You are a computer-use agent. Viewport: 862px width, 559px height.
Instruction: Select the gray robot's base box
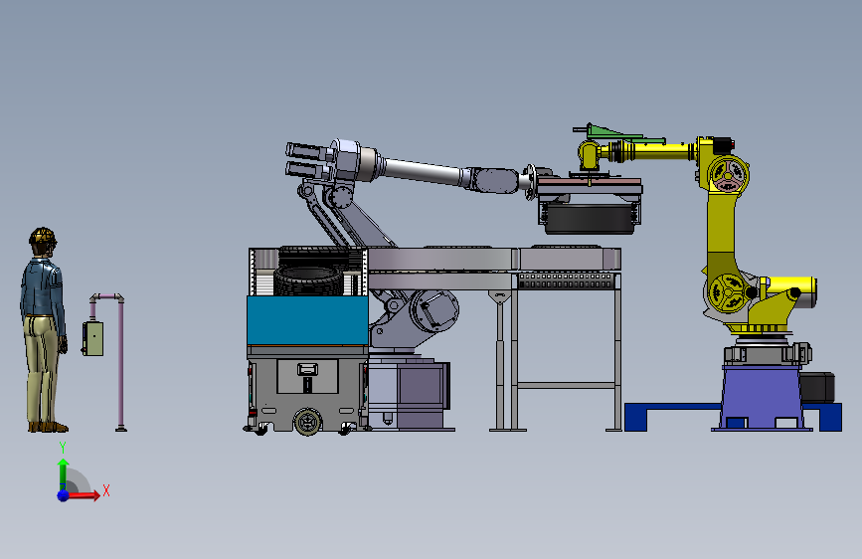click(x=409, y=393)
